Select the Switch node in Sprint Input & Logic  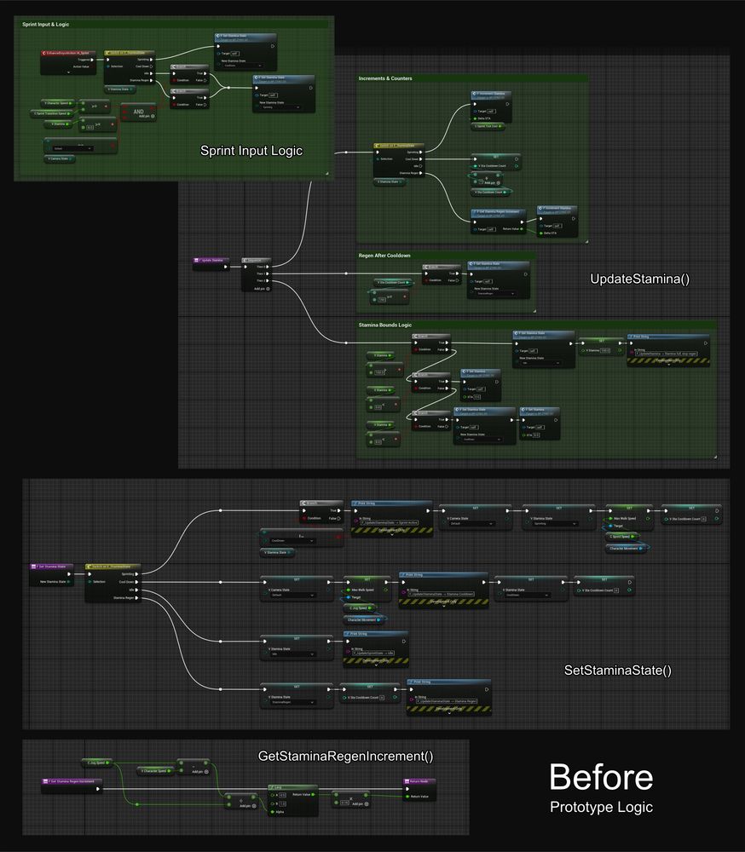129,67
